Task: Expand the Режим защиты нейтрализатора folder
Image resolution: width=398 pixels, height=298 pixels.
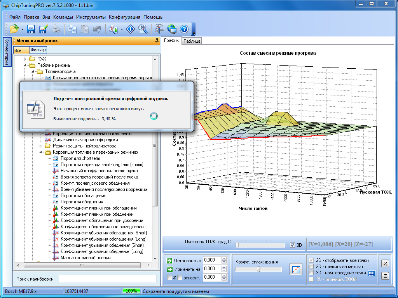Action: (41, 146)
